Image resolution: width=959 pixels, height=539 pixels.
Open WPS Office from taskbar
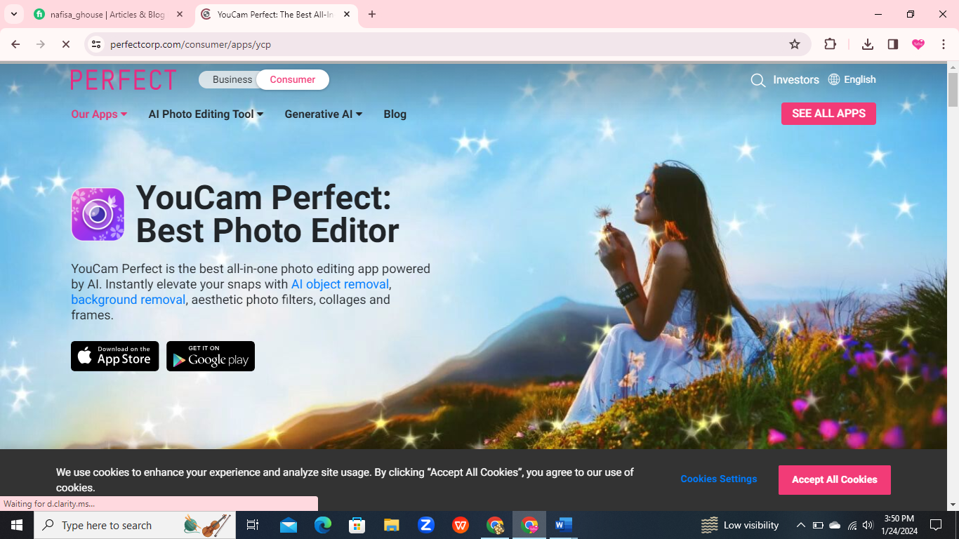[461, 525]
